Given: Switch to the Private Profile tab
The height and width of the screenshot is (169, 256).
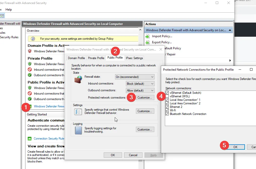Looking at the screenshot, I should tap(96, 58).
